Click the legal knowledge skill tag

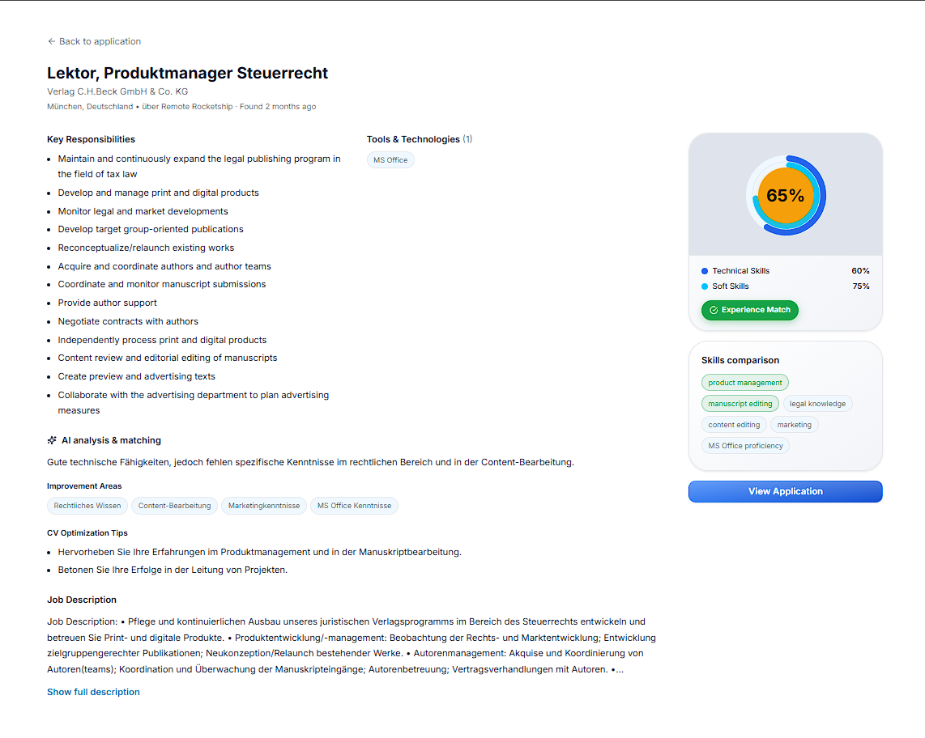point(817,404)
